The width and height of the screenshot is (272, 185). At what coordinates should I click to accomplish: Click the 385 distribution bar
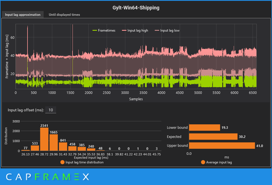coord(82,149)
